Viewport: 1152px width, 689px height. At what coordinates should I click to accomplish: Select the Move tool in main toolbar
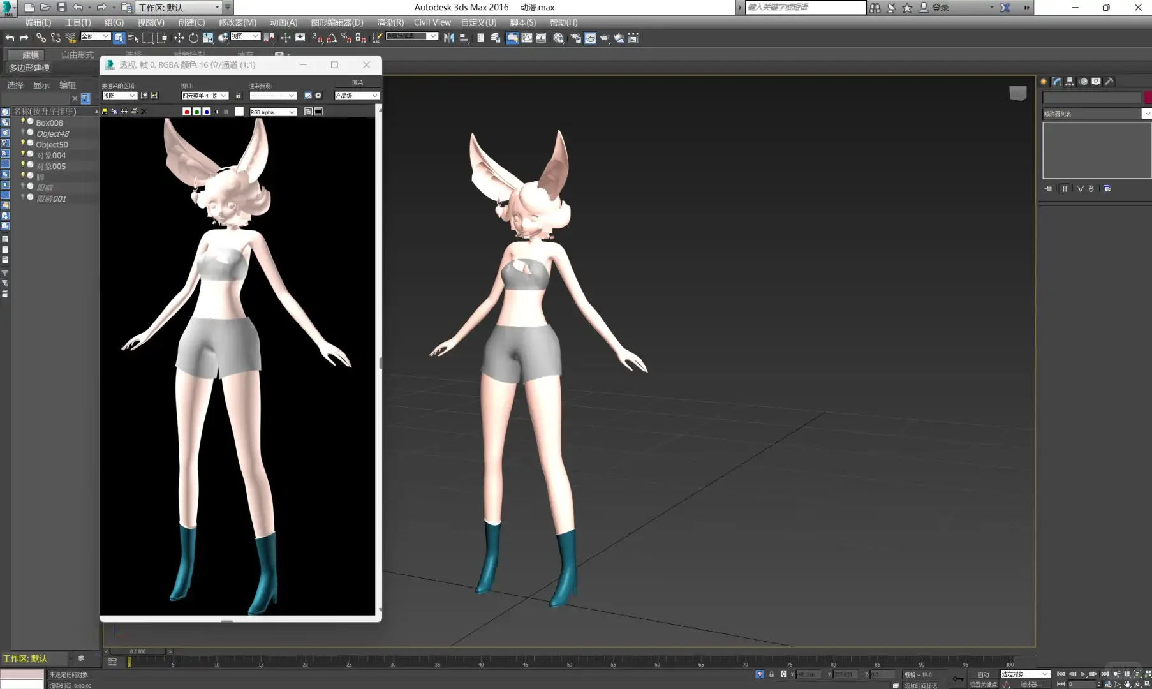179,38
